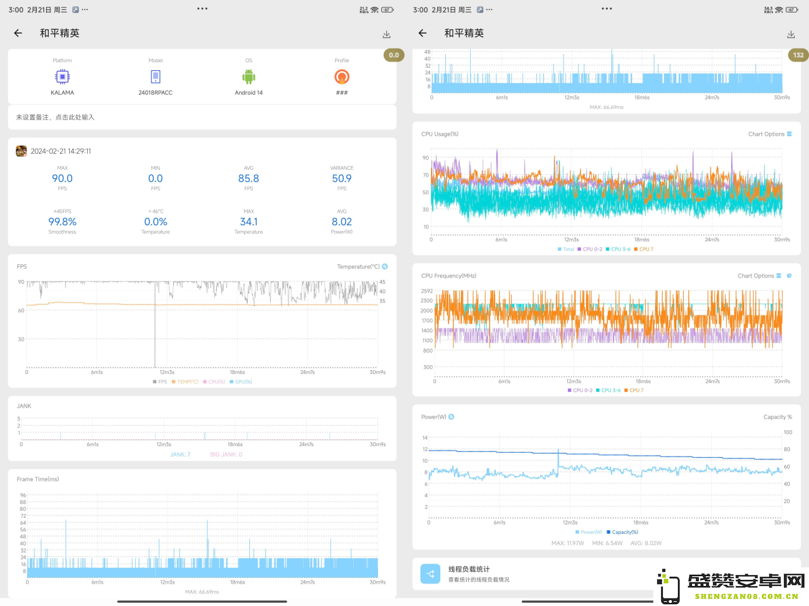Tap the battery icon in right status bar

point(792,10)
